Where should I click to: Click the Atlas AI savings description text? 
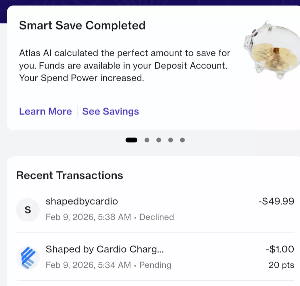click(x=124, y=65)
